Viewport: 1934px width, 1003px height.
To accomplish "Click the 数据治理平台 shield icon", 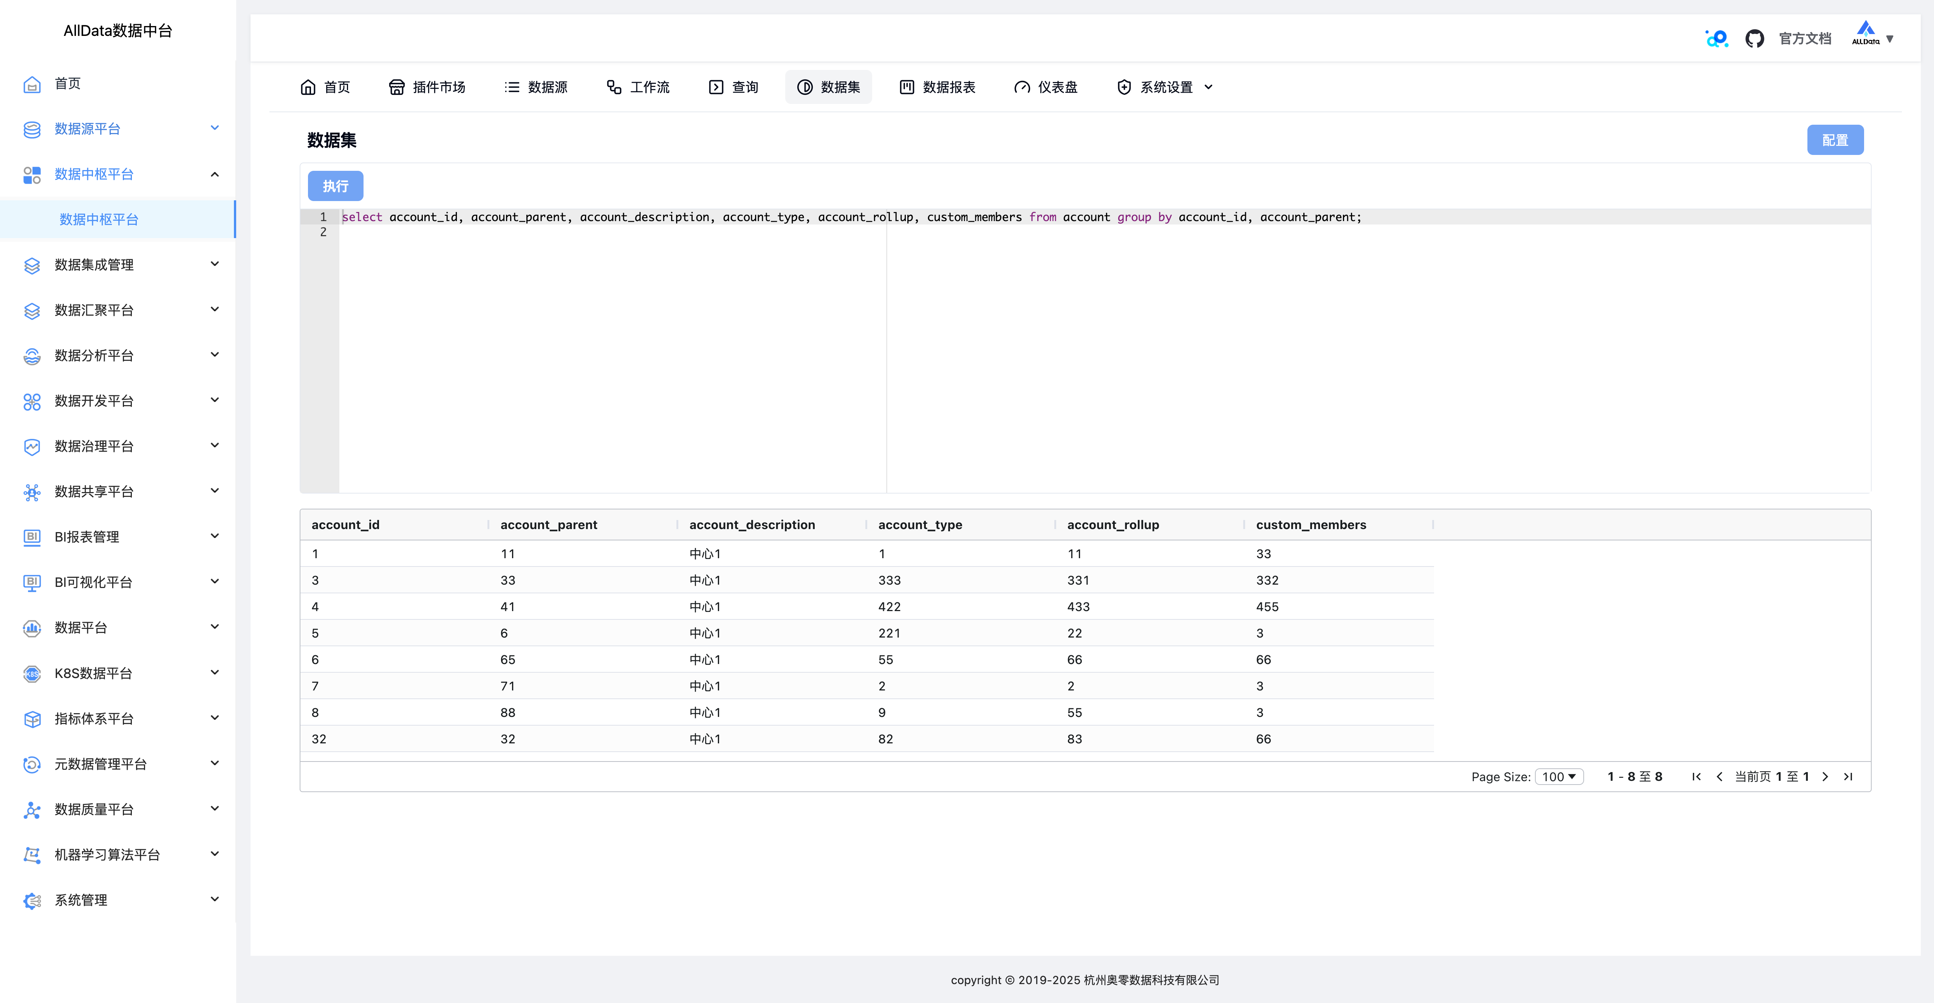I will pyautogui.click(x=31, y=447).
